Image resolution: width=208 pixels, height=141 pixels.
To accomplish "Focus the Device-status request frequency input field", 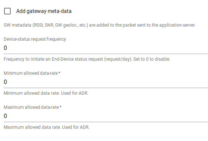I will (106, 48).
